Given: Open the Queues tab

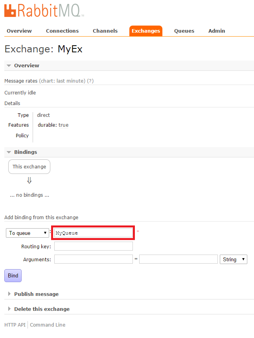Looking at the screenshot, I should pos(184,31).
